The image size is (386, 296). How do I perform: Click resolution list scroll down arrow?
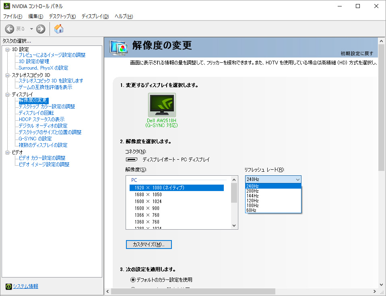(234, 226)
